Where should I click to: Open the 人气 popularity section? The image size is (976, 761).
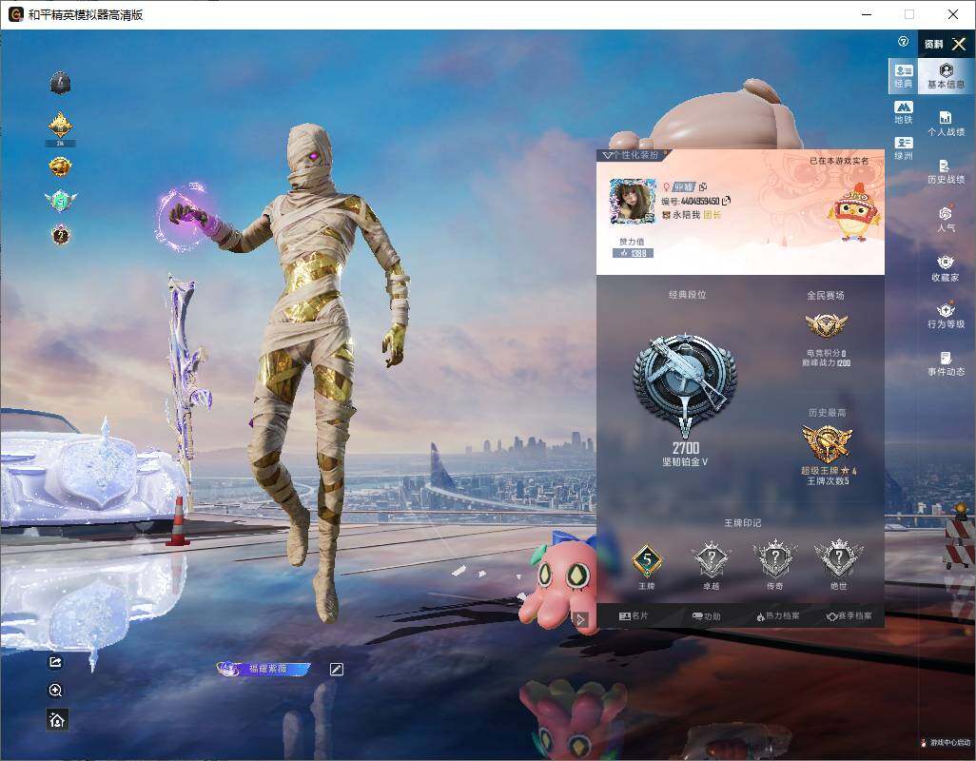pos(946,219)
